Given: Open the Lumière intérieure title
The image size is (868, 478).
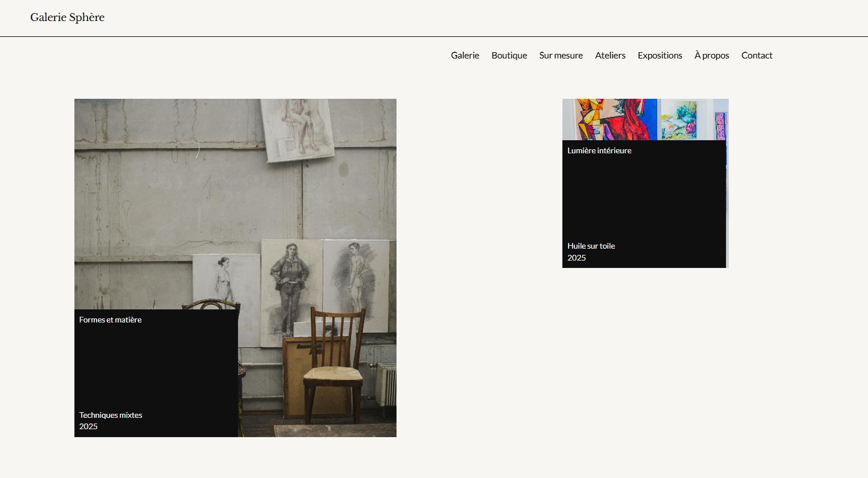Looking at the screenshot, I should click(x=599, y=151).
